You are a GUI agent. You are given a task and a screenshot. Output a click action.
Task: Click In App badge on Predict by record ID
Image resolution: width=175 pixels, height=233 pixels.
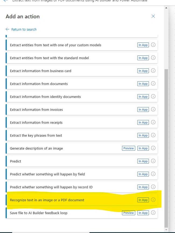tap(143, 187)
